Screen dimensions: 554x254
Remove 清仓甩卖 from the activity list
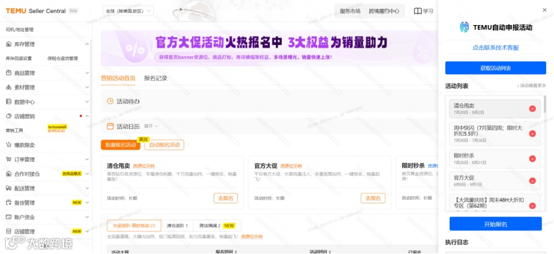[x=533, y=109]
